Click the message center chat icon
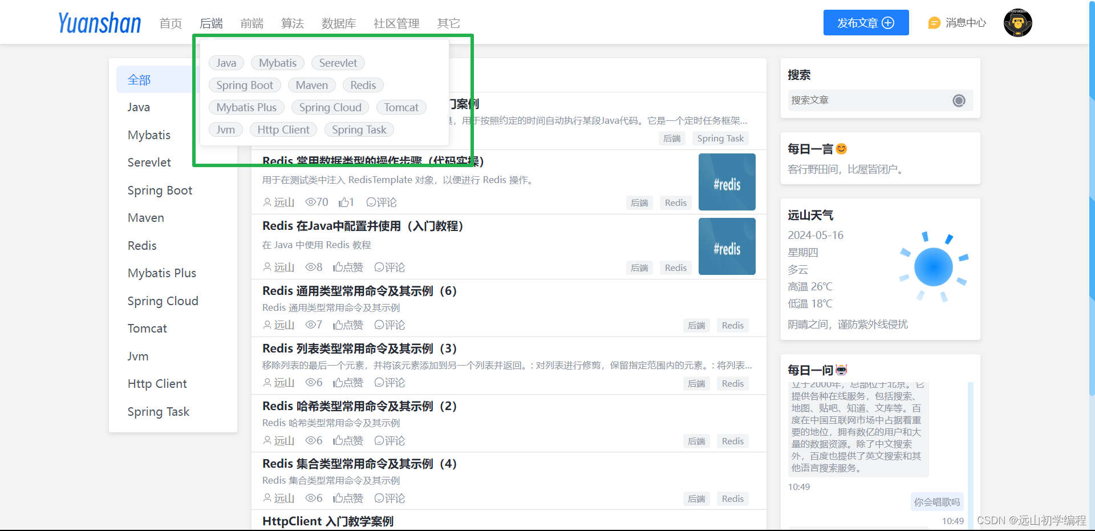The width and height of the screenshot is (1095, 531). click(x=934, y=23)
